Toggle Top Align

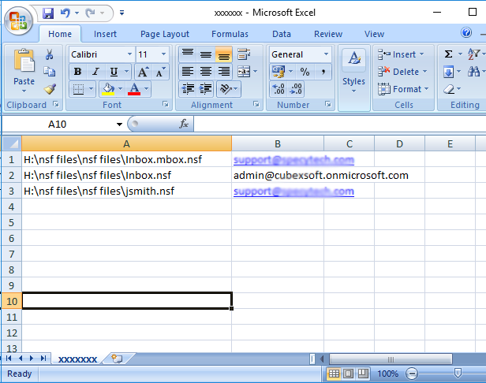(x=188, y=54)
